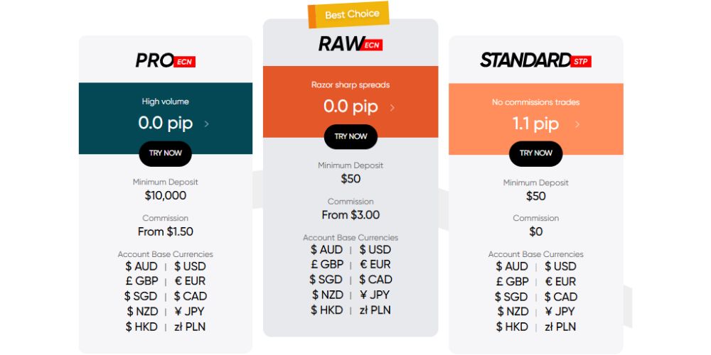Click the PRO ECN account logo

[165, 60]
